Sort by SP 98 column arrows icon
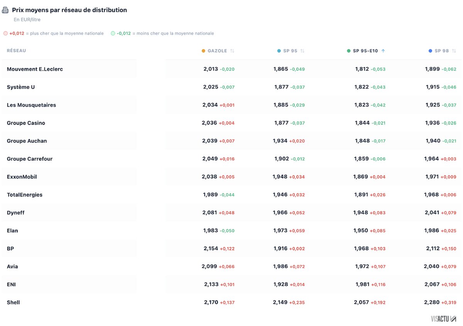This screenshot has width=463, height=326. click(x=454, y=51)
